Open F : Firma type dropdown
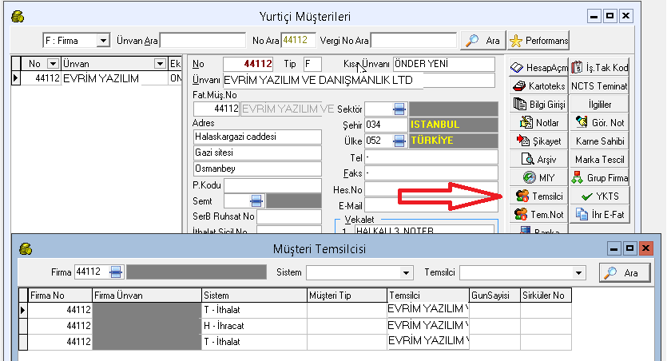 (103, 41)
